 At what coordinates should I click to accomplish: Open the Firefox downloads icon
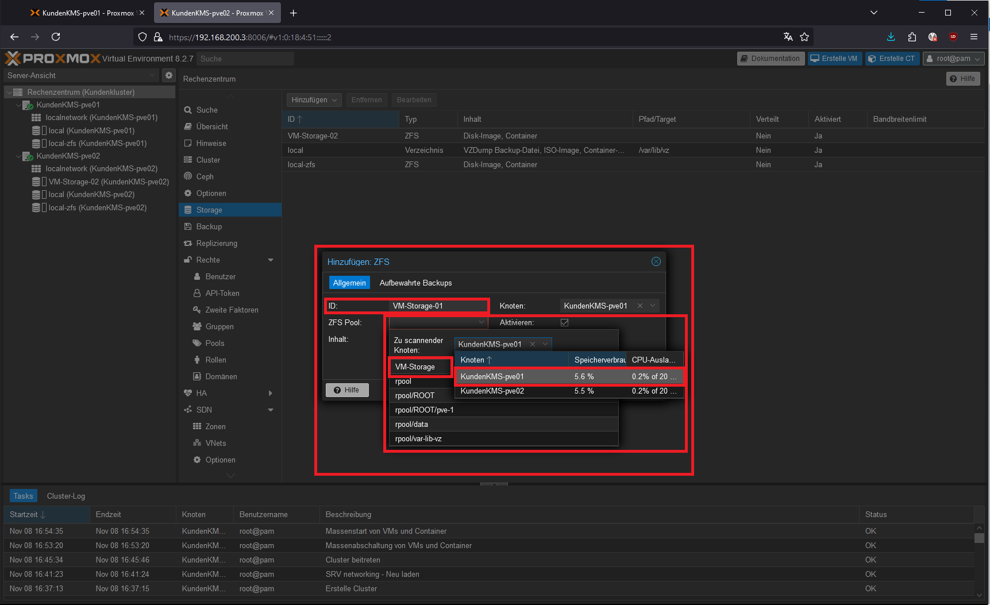pyautogui.click(x=891, y=37)
